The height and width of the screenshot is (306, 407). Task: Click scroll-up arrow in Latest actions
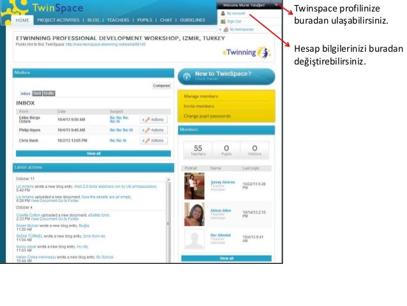[168, 180]
